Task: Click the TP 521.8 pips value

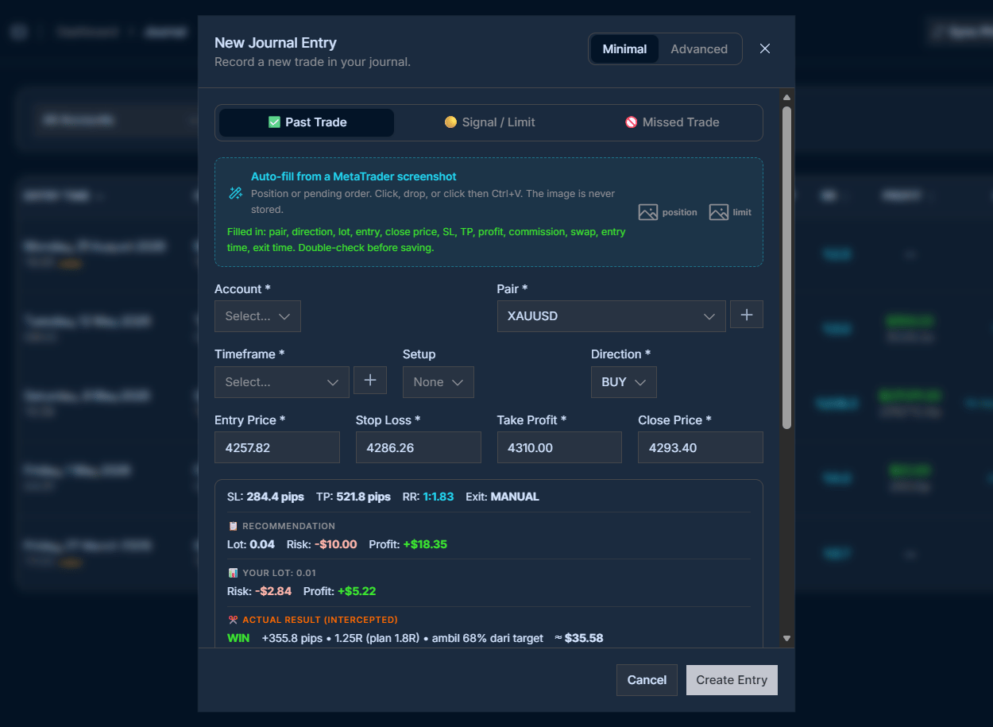Action: coord(363,497)
